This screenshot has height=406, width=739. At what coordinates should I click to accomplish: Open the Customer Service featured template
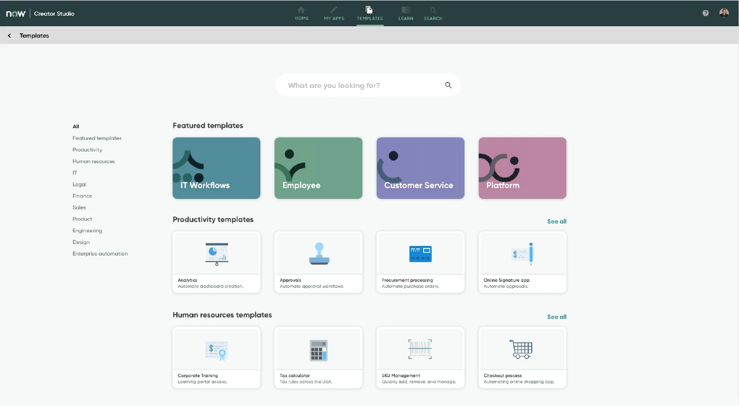(421, 168)
